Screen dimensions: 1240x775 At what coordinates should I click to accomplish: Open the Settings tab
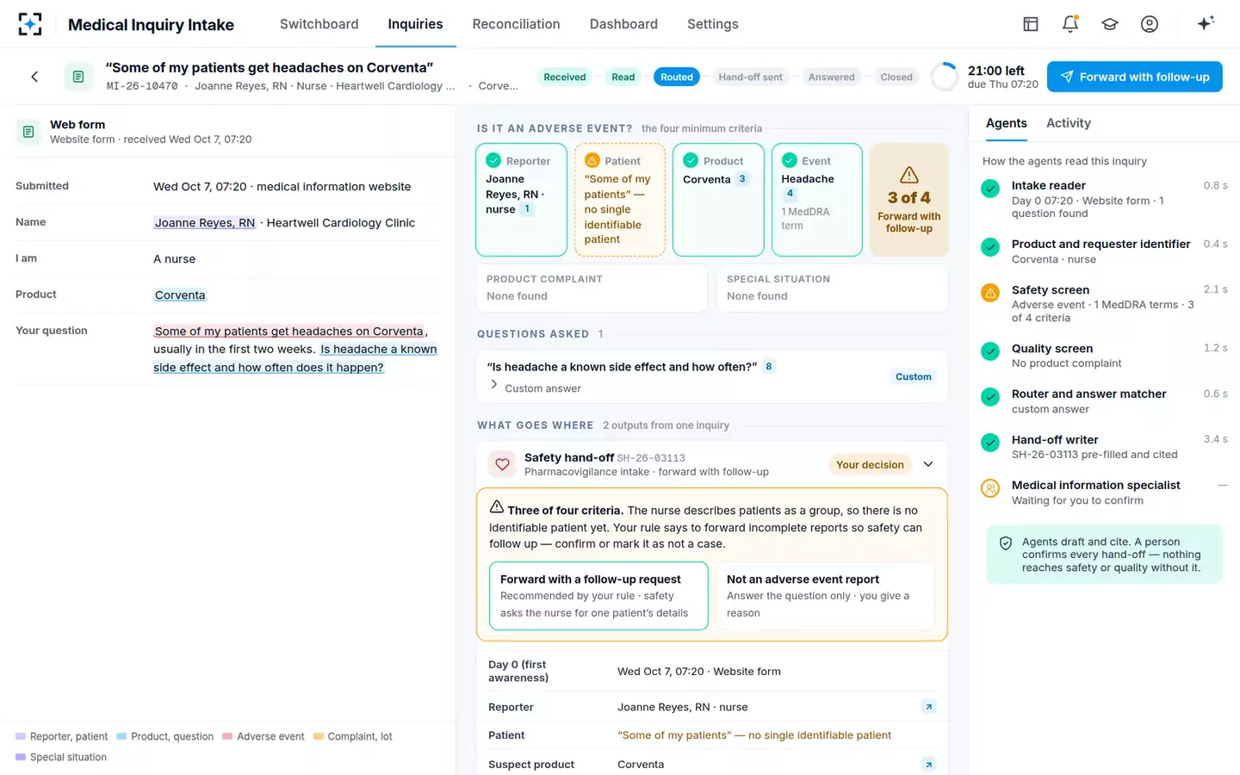(712, 24)
